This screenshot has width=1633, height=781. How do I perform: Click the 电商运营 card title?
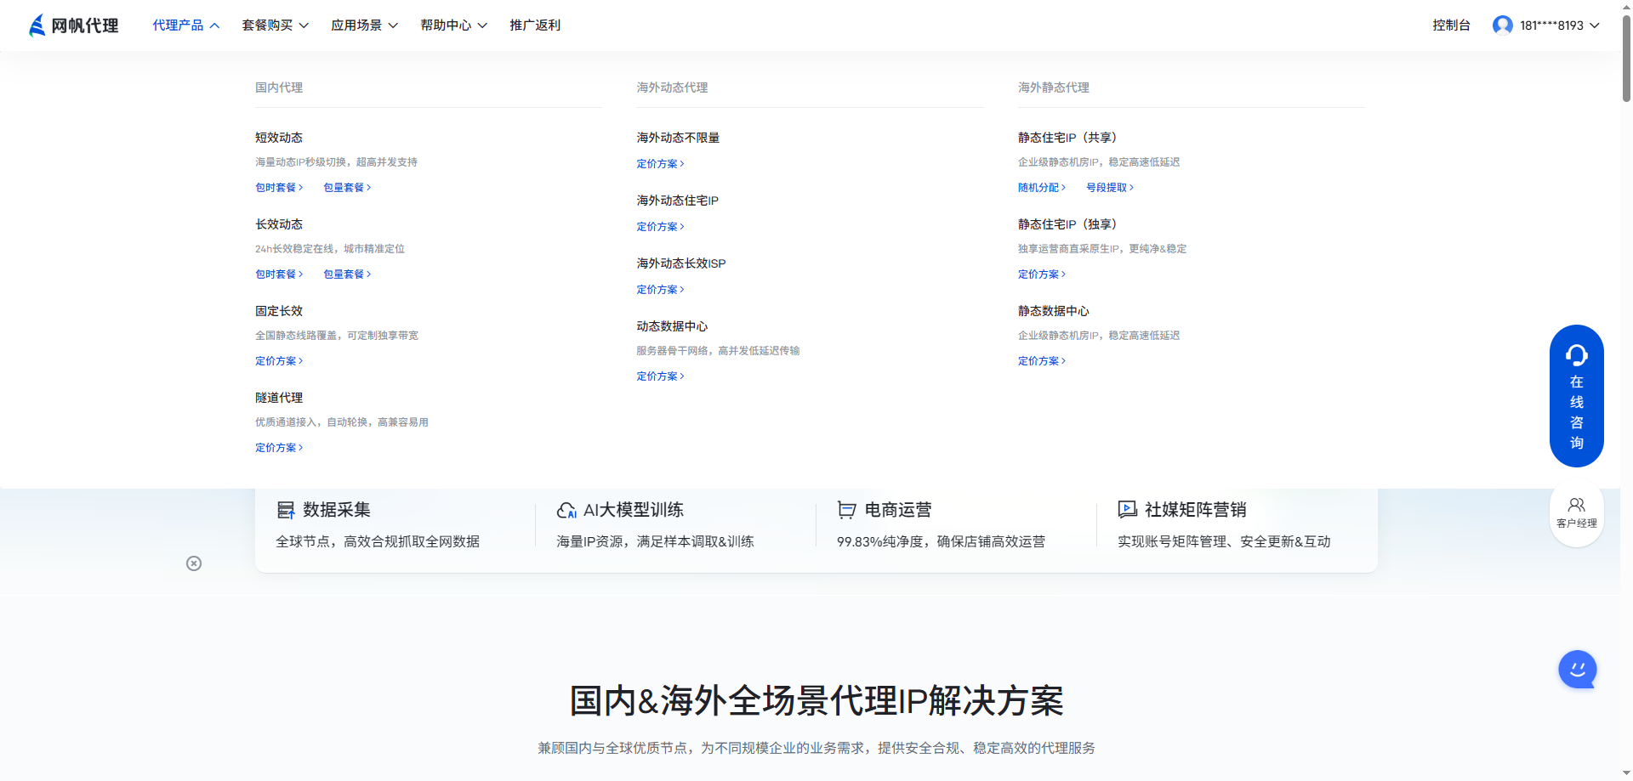click(x=898, y=510)
